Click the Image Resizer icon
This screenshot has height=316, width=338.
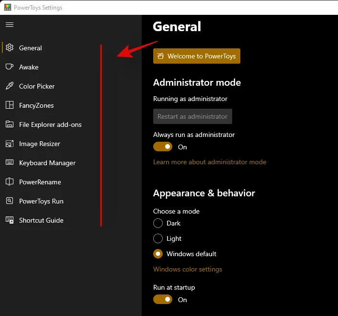[x=10, y=144]
